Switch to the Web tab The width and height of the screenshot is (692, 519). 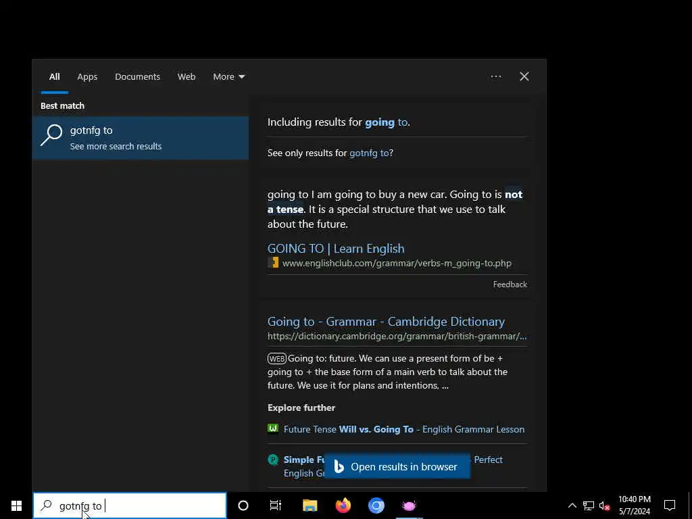click(187, 77)
